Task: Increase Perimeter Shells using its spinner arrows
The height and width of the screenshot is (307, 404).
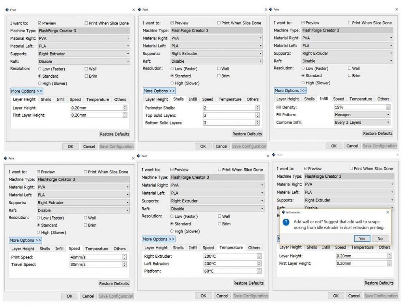Action: pyautogui.click(x=257, y=108)
